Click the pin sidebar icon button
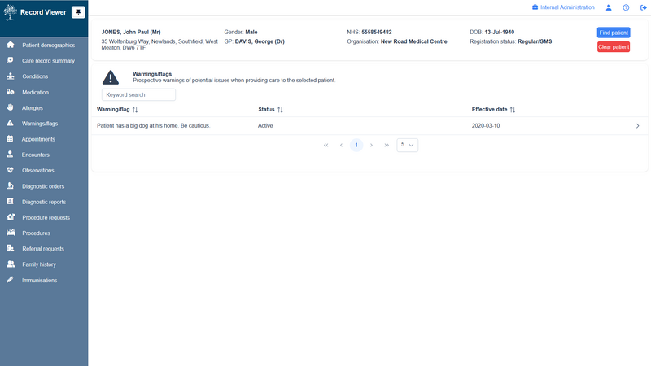The height and width of the screenshot is (366, 651). coord(78,12)
